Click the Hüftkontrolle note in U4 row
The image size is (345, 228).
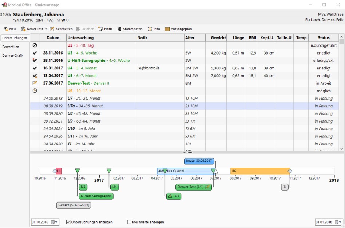coord(148,68)
